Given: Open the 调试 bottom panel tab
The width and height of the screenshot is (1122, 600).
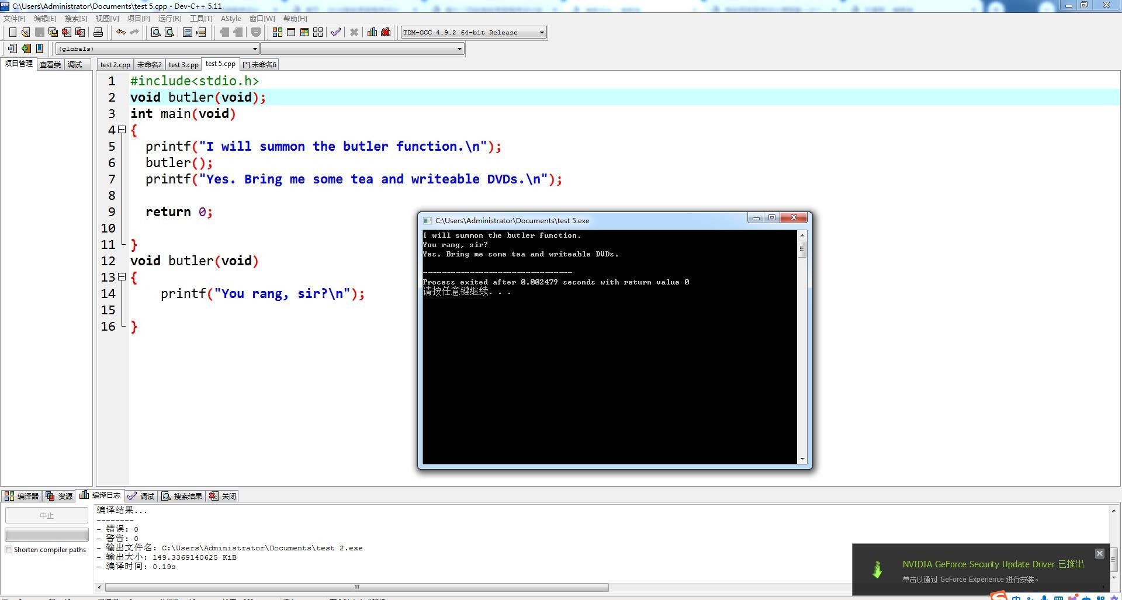Looking at the screenshot, I should tap(141, 497).
